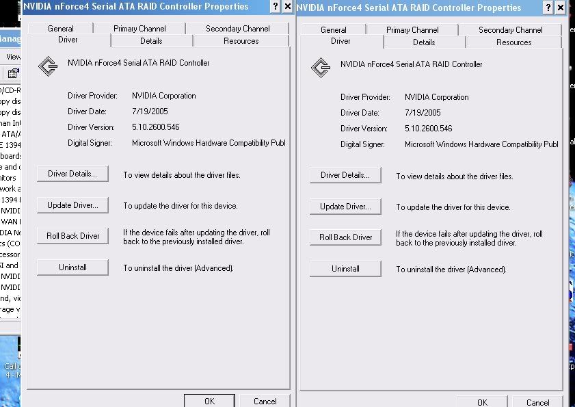The width and height of the screenshot is (575, 407).
Task: Confirm with OK in right dialog
Action: click(482, 402)
